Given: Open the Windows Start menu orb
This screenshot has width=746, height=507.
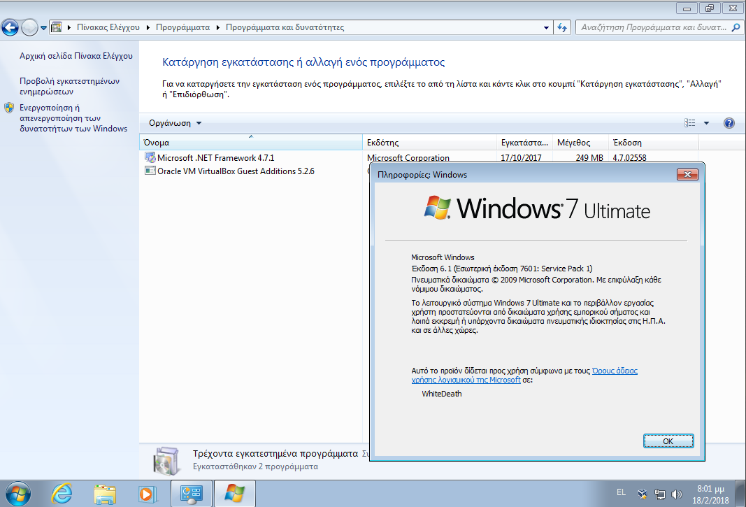Looking at the screenshot, I should tap(17, 494).
